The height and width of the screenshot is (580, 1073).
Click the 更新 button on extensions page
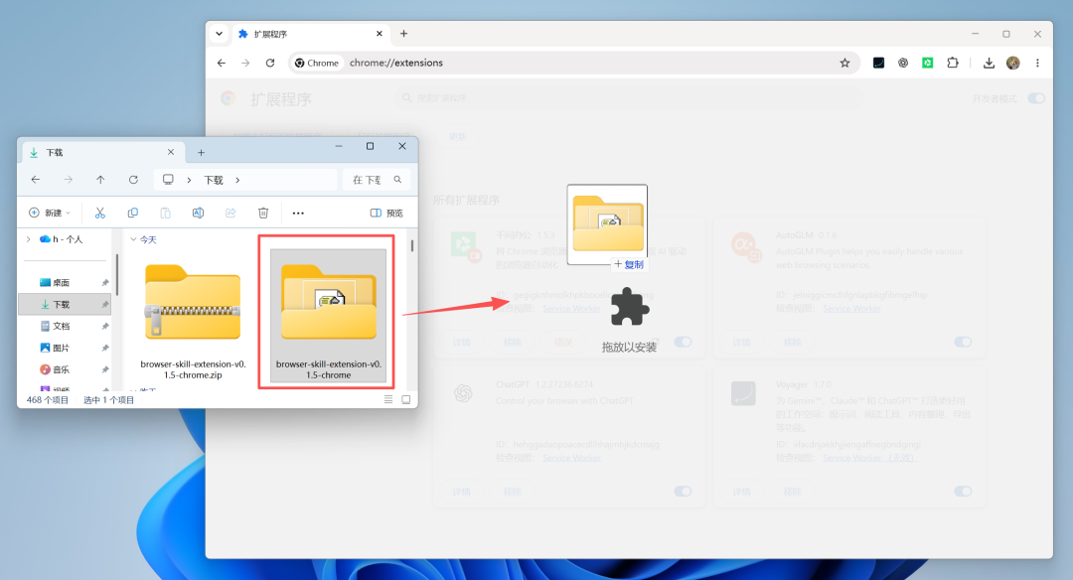pyautogui.click(x=457, y=137)
